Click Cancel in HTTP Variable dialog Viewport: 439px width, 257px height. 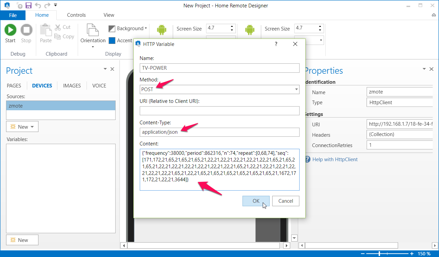[x=286, y=201]
